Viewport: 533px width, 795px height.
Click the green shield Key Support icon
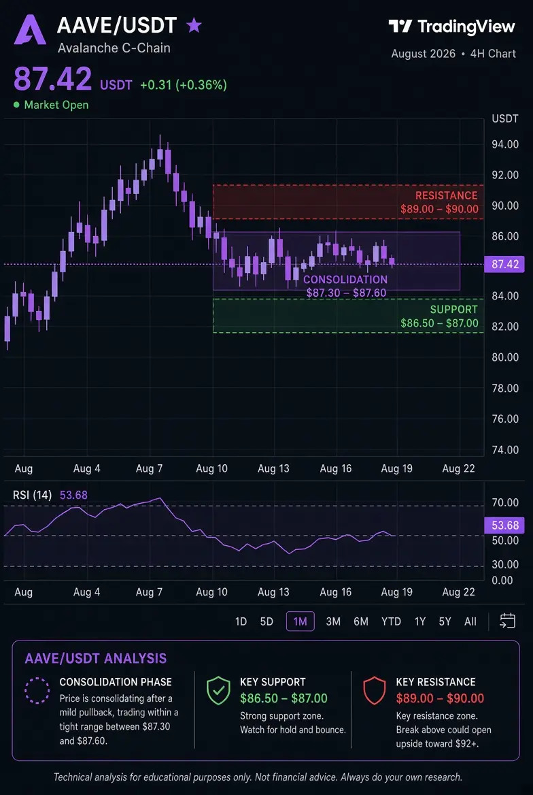[218, 691]
